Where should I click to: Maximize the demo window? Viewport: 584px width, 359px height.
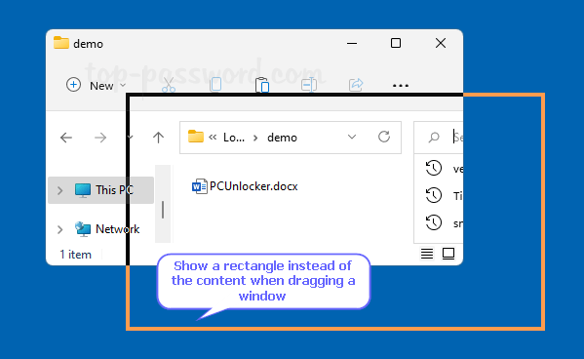(x=396, y=43)
